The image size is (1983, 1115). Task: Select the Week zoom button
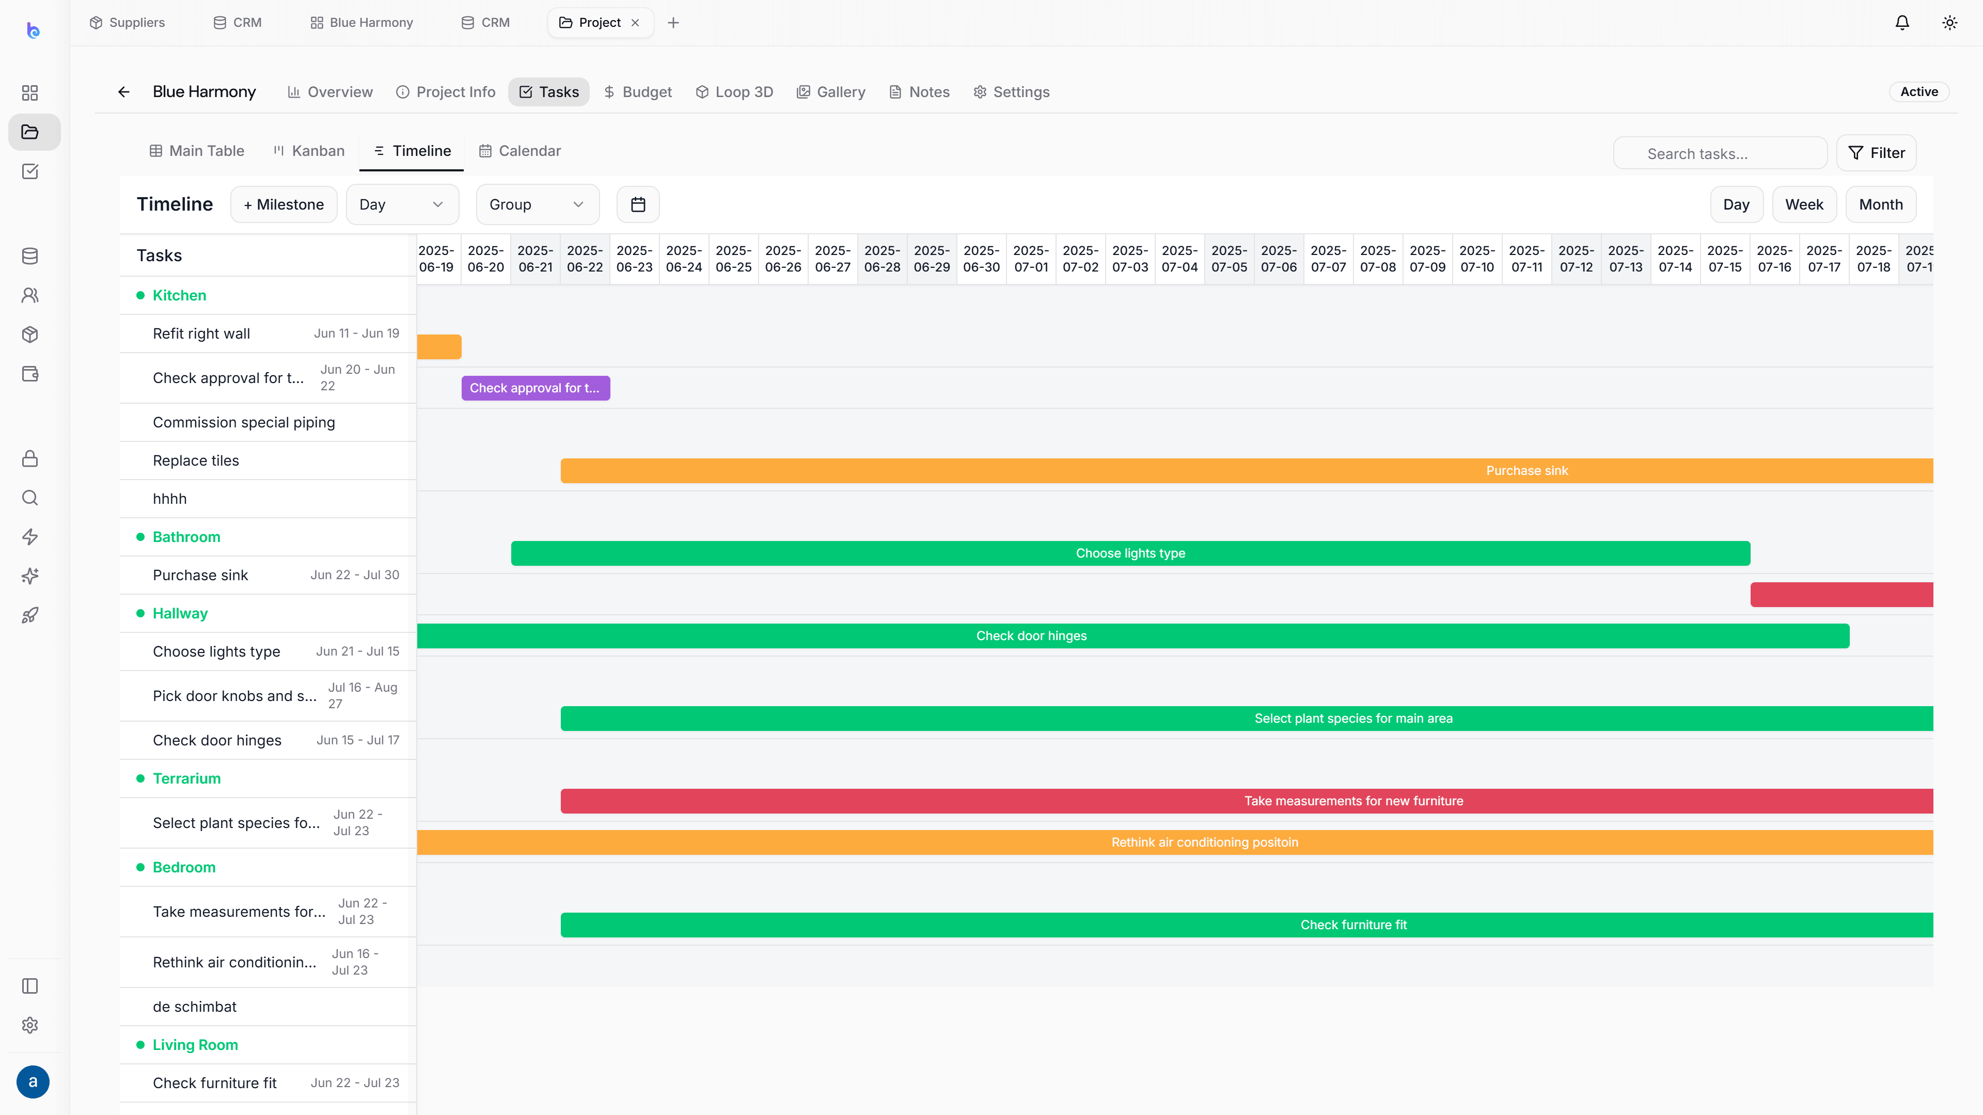(x=1804, y=205)
